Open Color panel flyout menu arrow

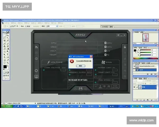[157, 48]
